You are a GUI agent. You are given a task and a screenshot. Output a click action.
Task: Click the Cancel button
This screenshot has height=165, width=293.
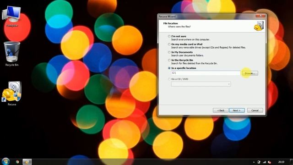(x=255, y=110)
